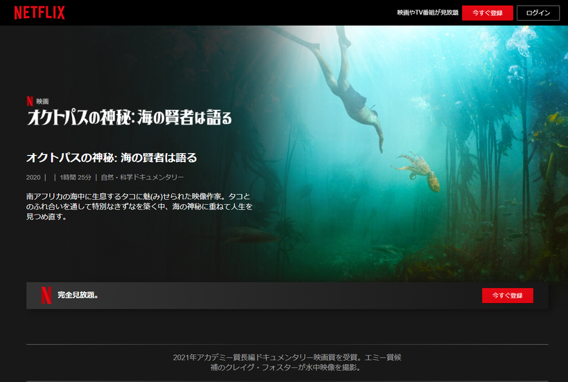
Task: Click the 映画 label above the title
Action: 42,101
